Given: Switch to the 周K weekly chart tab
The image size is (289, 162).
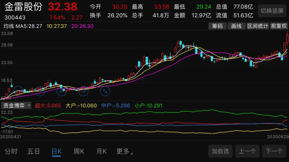Looking at the screenshot, I should click(x=79, y=152).
